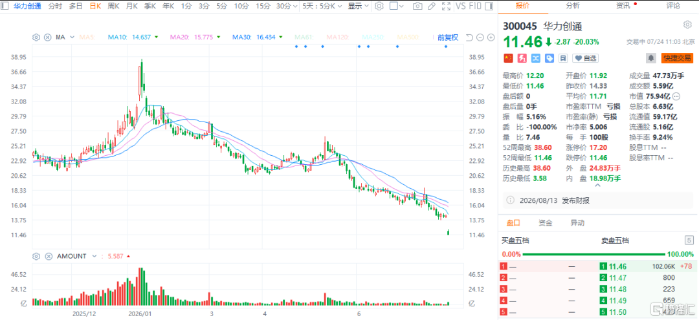
Task: Switch to the 周K chart tab
Action: 114,6
